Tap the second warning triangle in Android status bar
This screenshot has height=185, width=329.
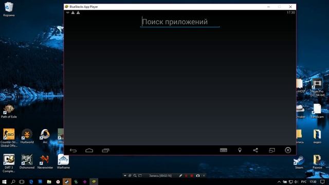coord(78,12)
